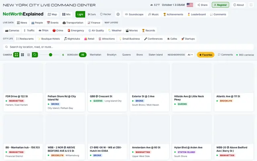Screen dimensions: 257x161
Task: Show Small Business category
Action: pyautogui.click(x=129, y=39)
